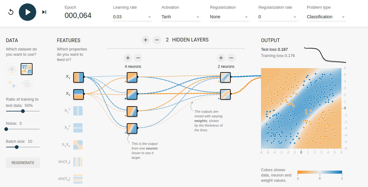Open the first hidden layer neuron preview
This screenshot has height=187, width=368.
[x=132, y=77]
